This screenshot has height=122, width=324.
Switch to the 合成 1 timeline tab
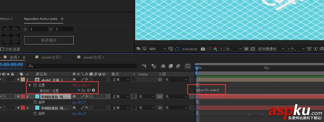pos(15,57)
